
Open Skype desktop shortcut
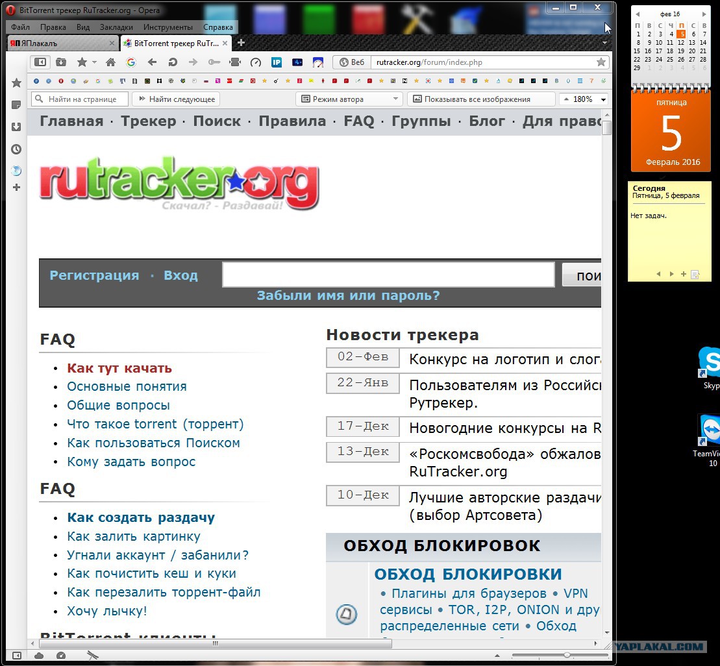pos(710,369)
